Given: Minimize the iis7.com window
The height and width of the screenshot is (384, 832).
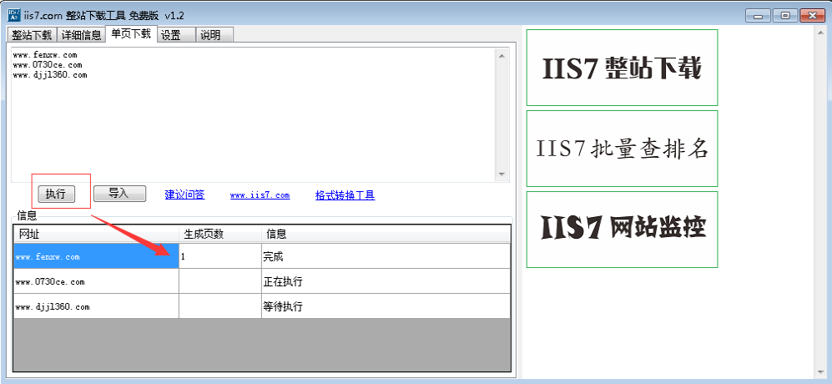Looking at the screenshot, I should coord(758,16).
